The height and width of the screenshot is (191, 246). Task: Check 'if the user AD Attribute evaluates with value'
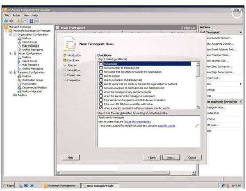click(x=101, y=104)
